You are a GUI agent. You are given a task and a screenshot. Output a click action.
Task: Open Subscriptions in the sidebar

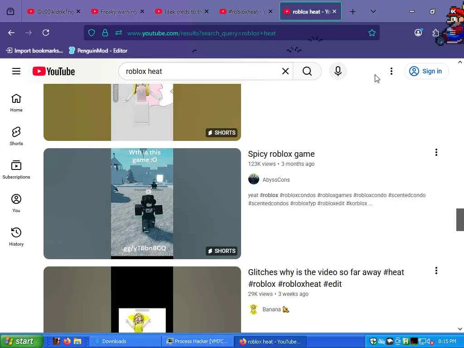click(16, 169)
